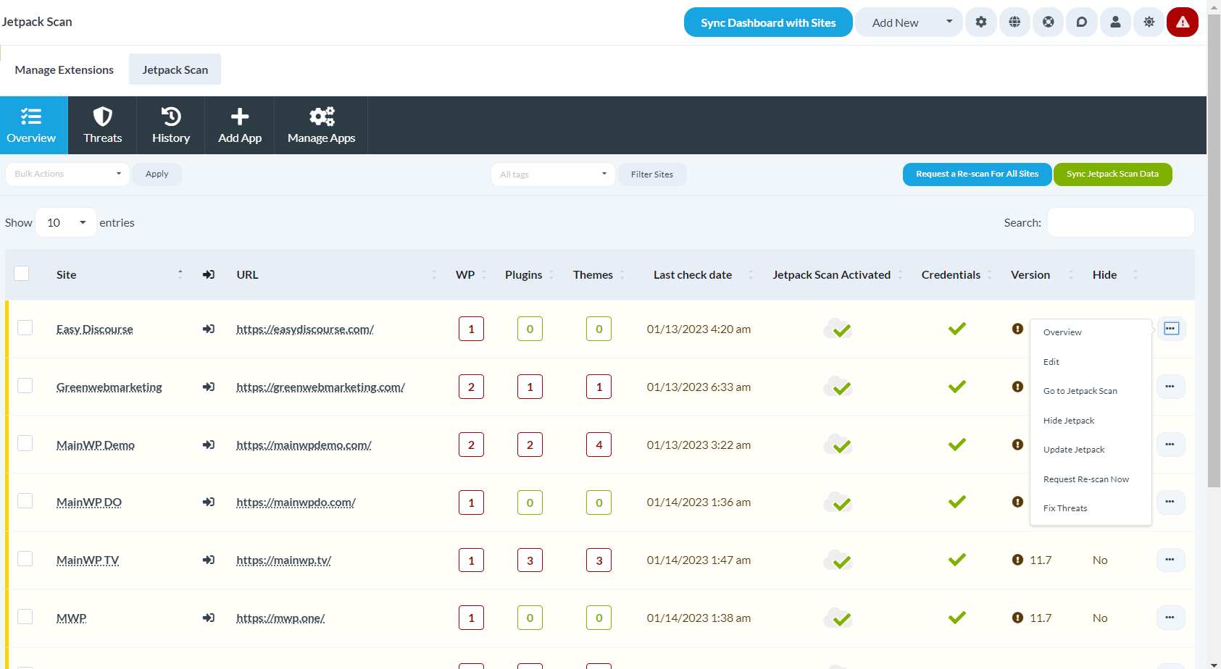Open the History clock icon
Screen dimensions: 1221x669
coord(171,116)
